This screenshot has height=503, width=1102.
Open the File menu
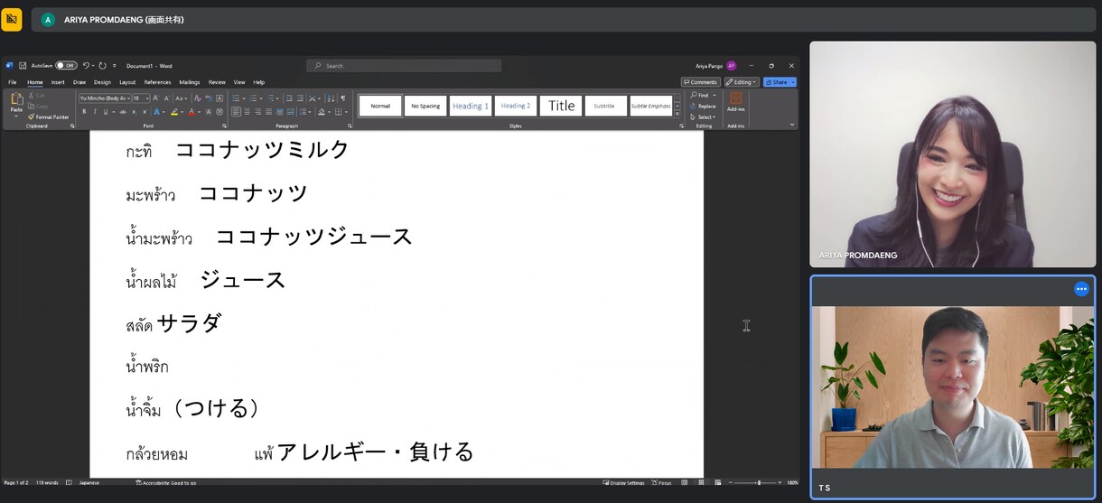[x=13, y=82]
